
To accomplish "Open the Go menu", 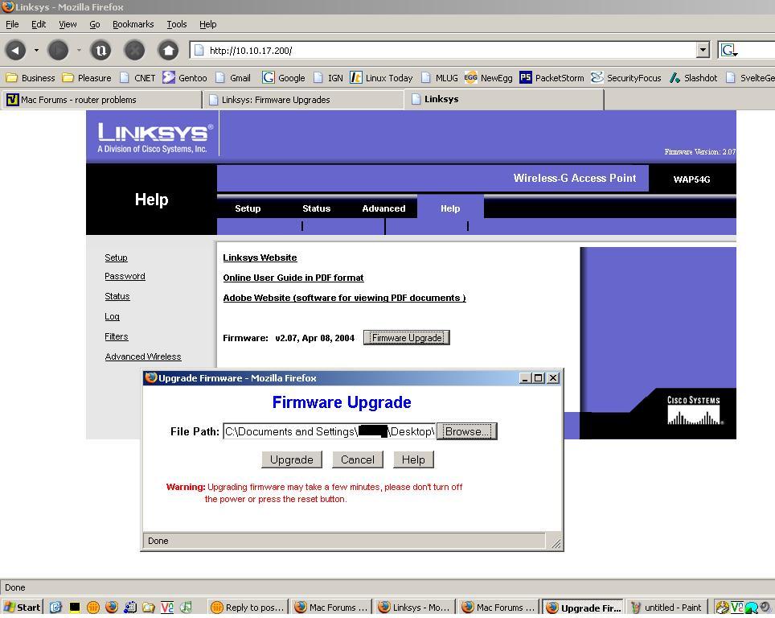I will pos(95,24).
